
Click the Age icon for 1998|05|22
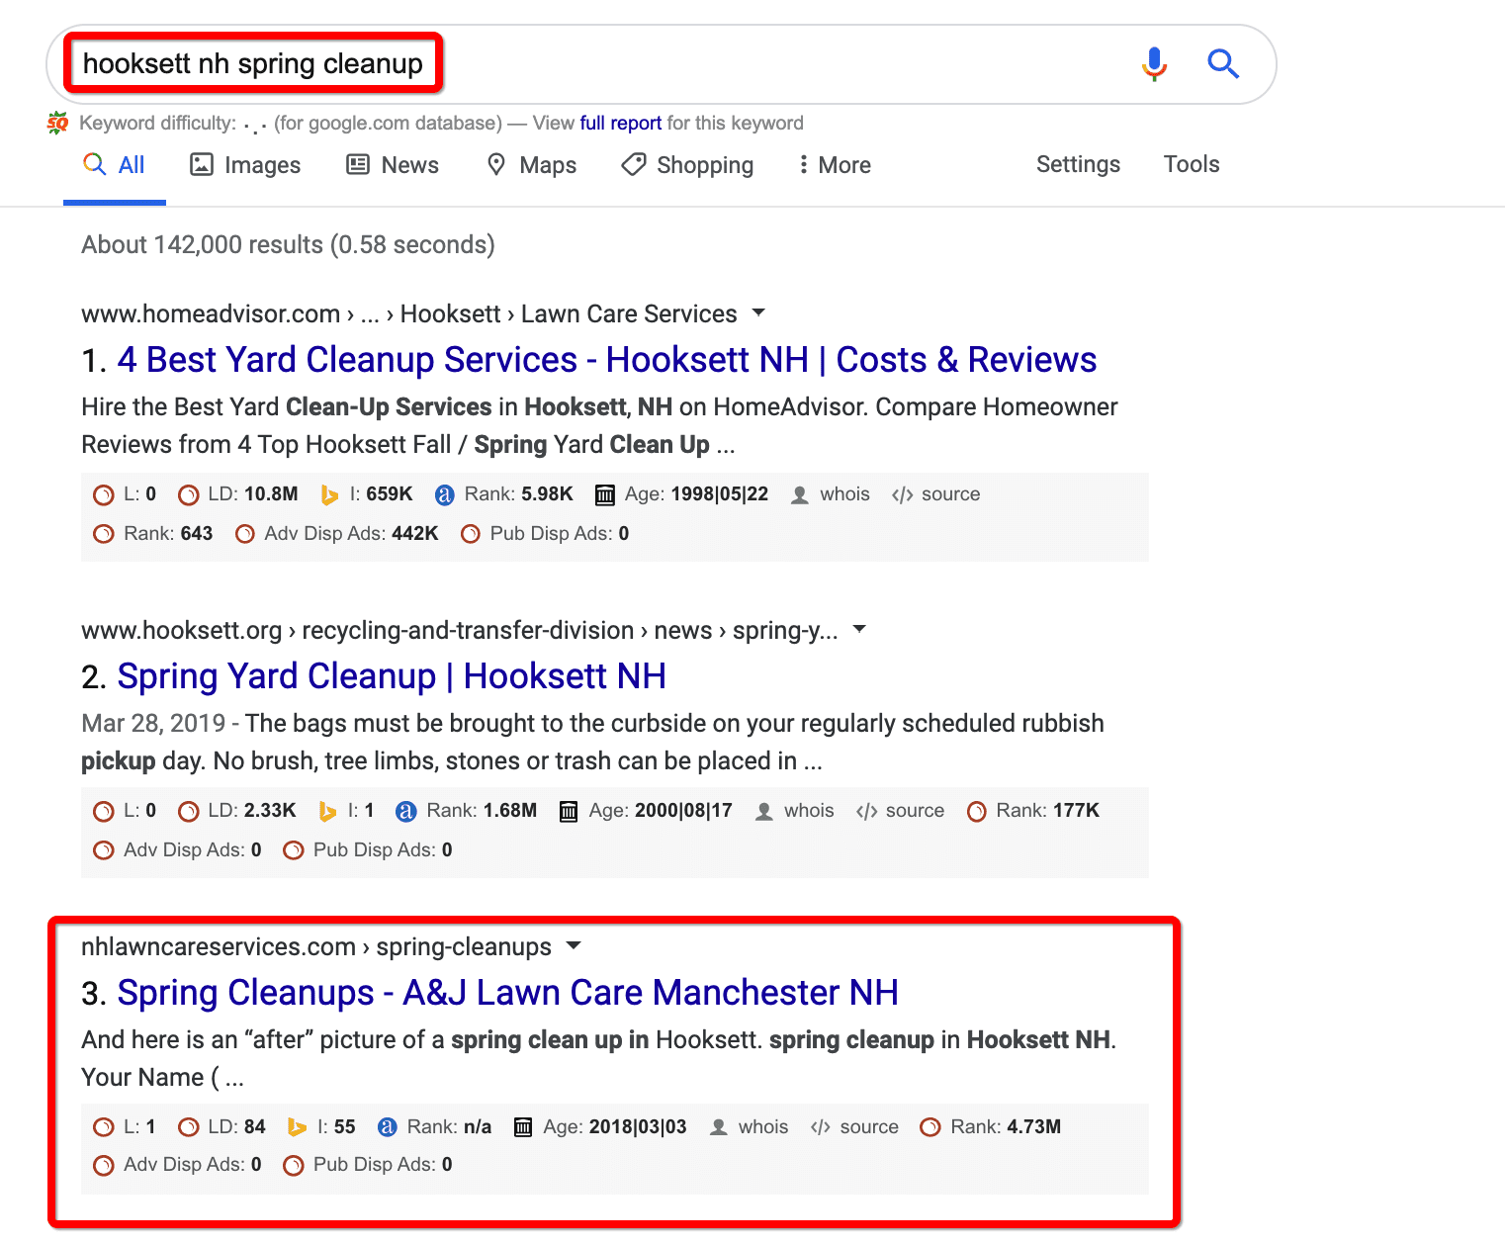605,494
